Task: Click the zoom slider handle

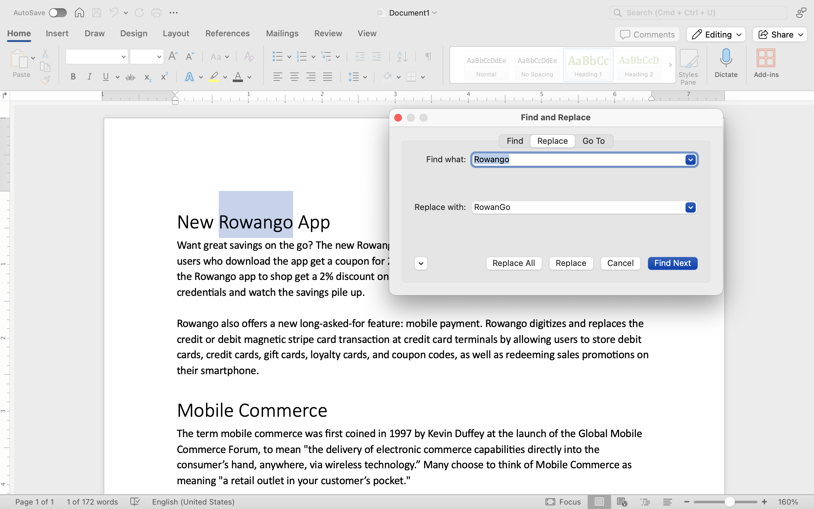Action: point(729,502)
